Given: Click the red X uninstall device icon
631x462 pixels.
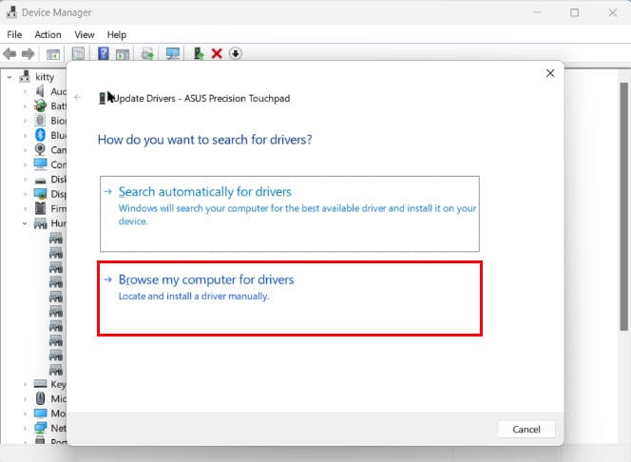Looking at the screenshot, I should point(217,53).
